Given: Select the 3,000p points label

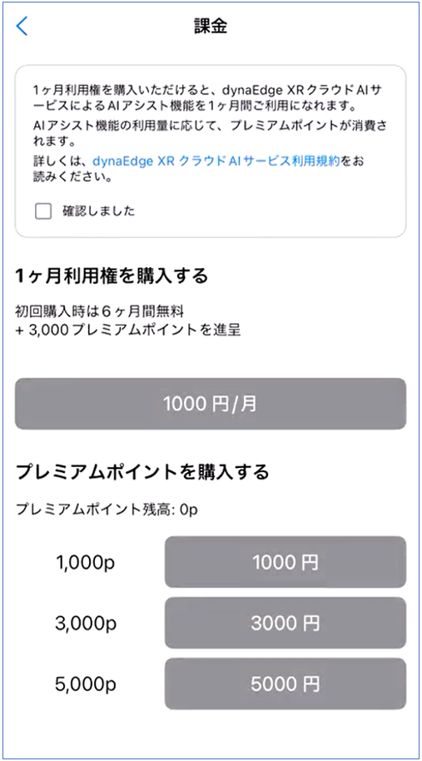Looking at the screenshot, I should [x=86, y=623].
